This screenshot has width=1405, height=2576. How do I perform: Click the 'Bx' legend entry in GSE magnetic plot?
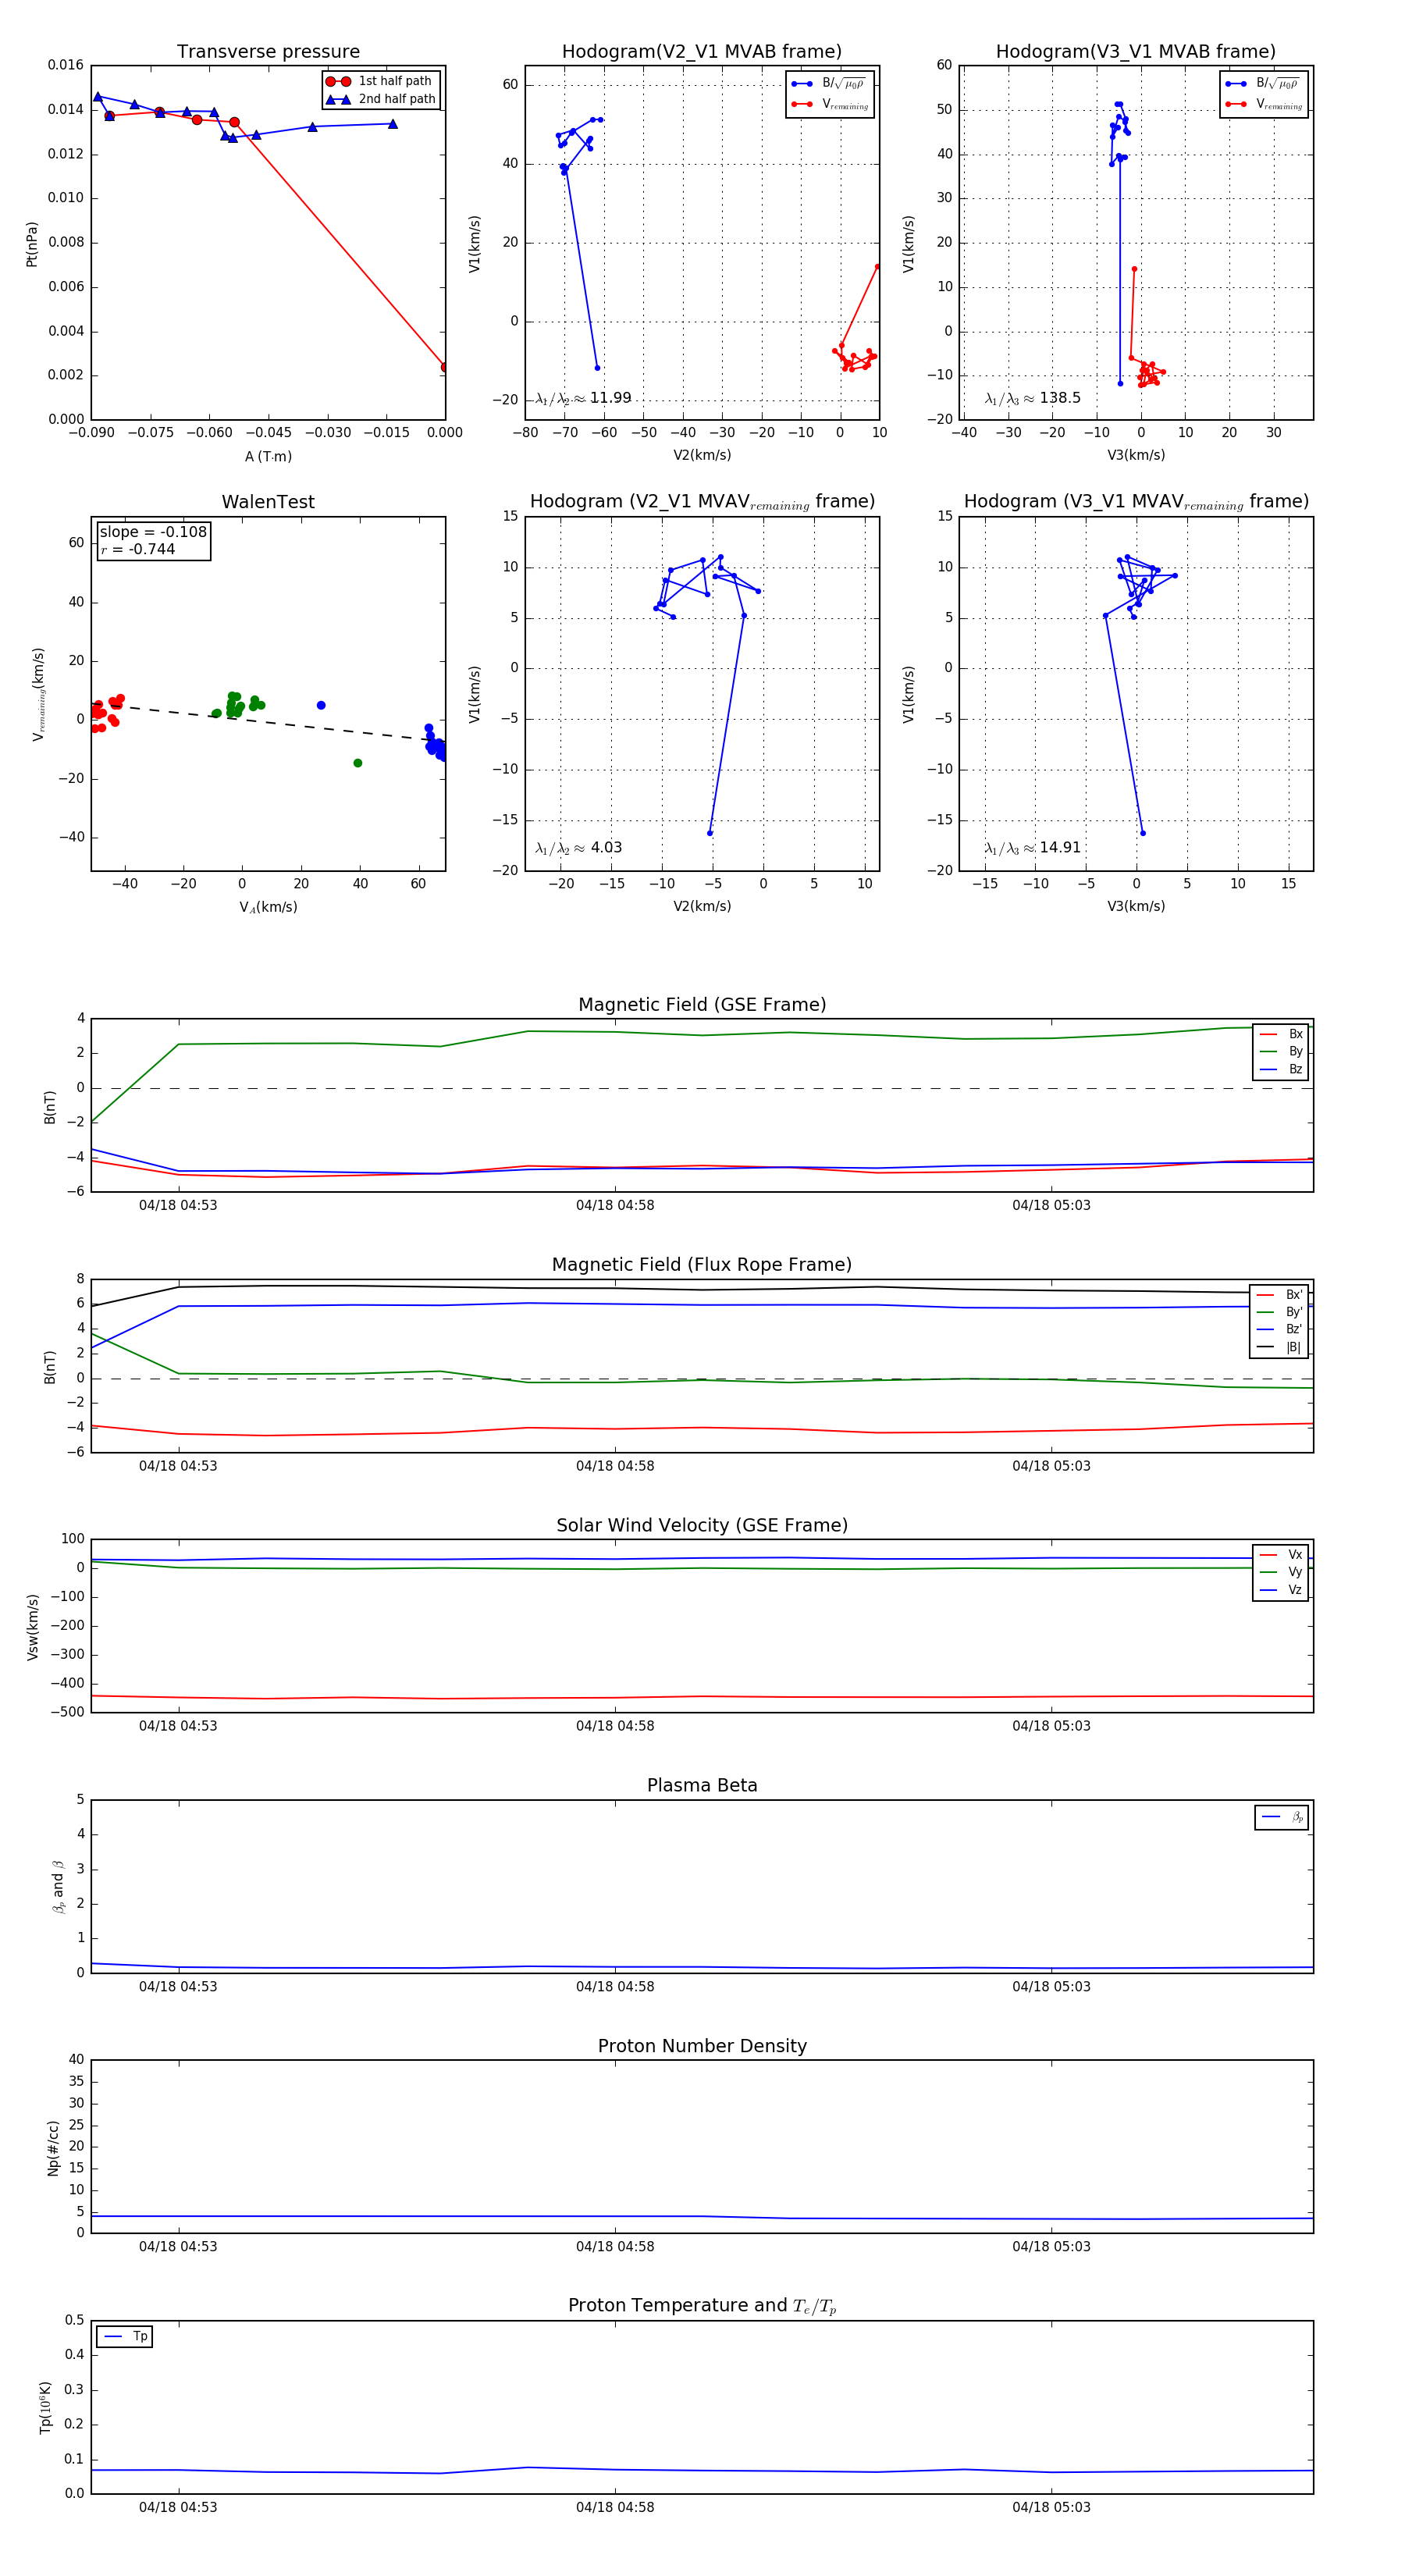coord(1281,1034)
